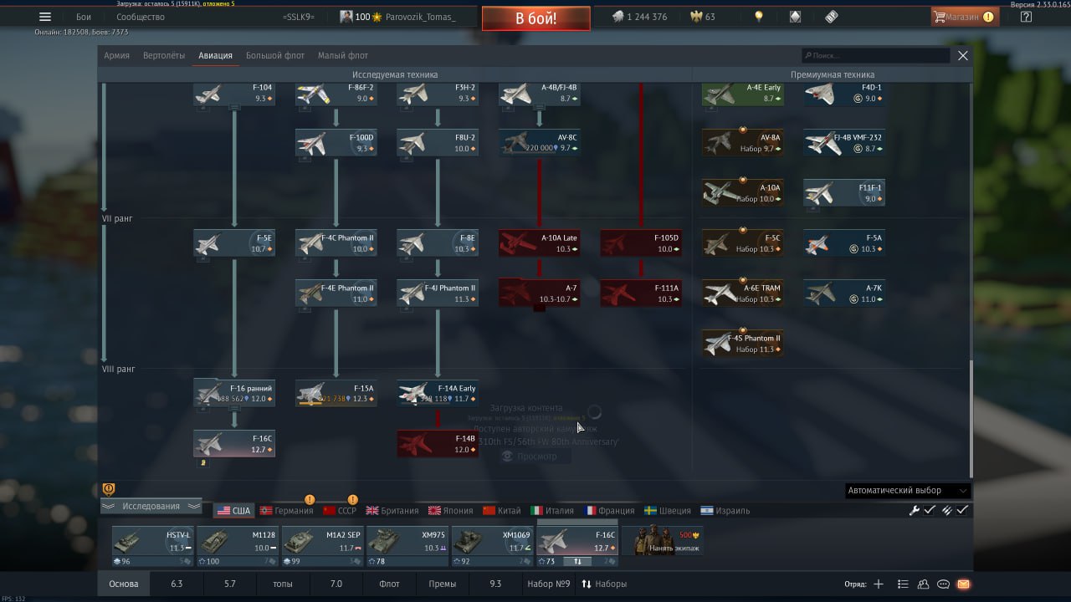Image resolution: width=1071 pixels, height=602 pixels.
Task: Click the В бой! battle button
Action: pyautogui.click(x=535, y=18)
